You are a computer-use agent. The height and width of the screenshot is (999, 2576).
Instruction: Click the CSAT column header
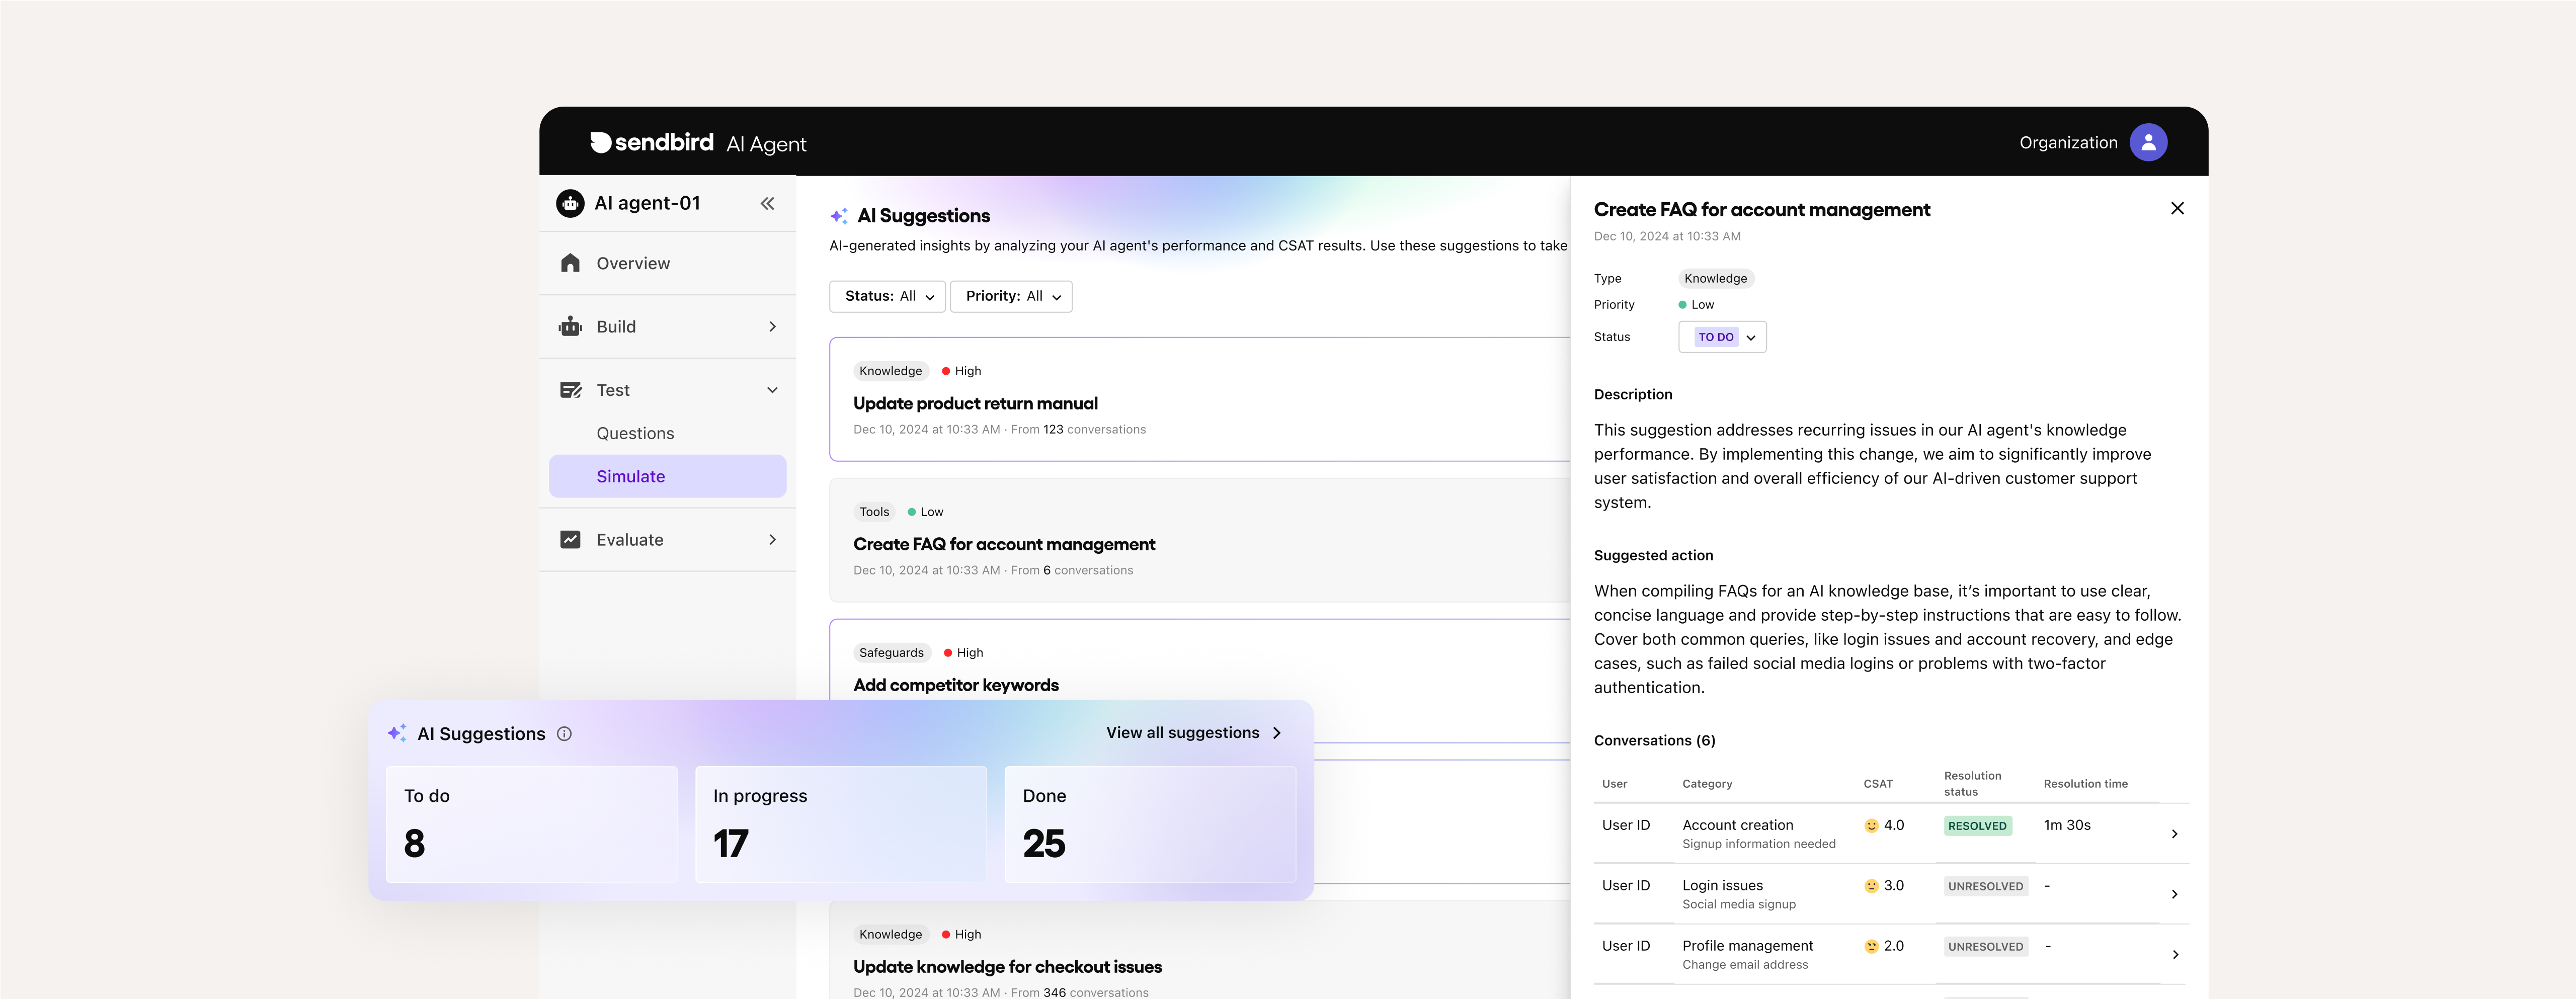click(1878, 784)
